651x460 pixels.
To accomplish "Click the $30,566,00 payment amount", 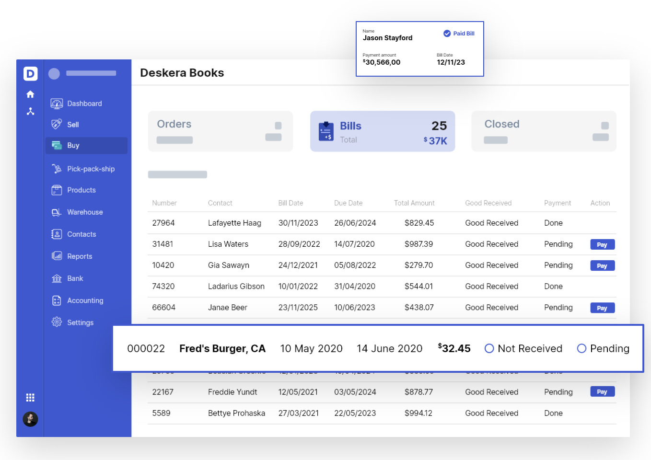I will [382, 62].
